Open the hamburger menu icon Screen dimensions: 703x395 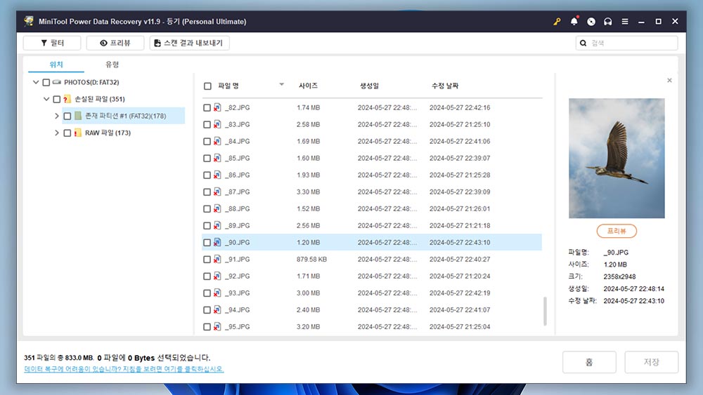[x=625, y=22]
